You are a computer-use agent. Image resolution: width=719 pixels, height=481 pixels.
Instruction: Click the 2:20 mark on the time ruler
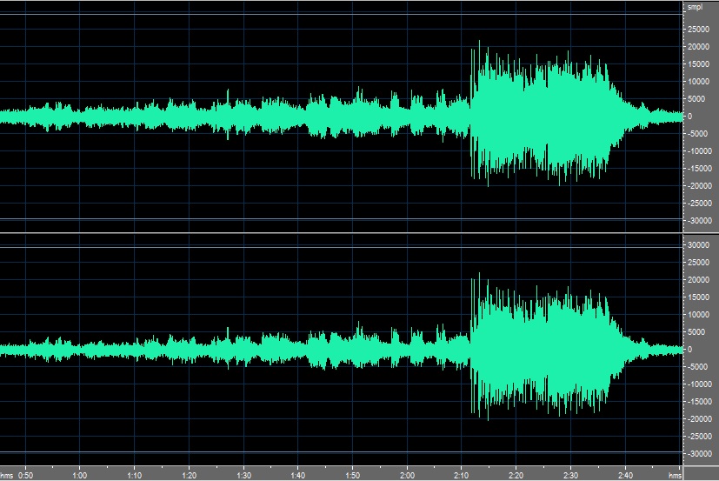tap(516, 476)
